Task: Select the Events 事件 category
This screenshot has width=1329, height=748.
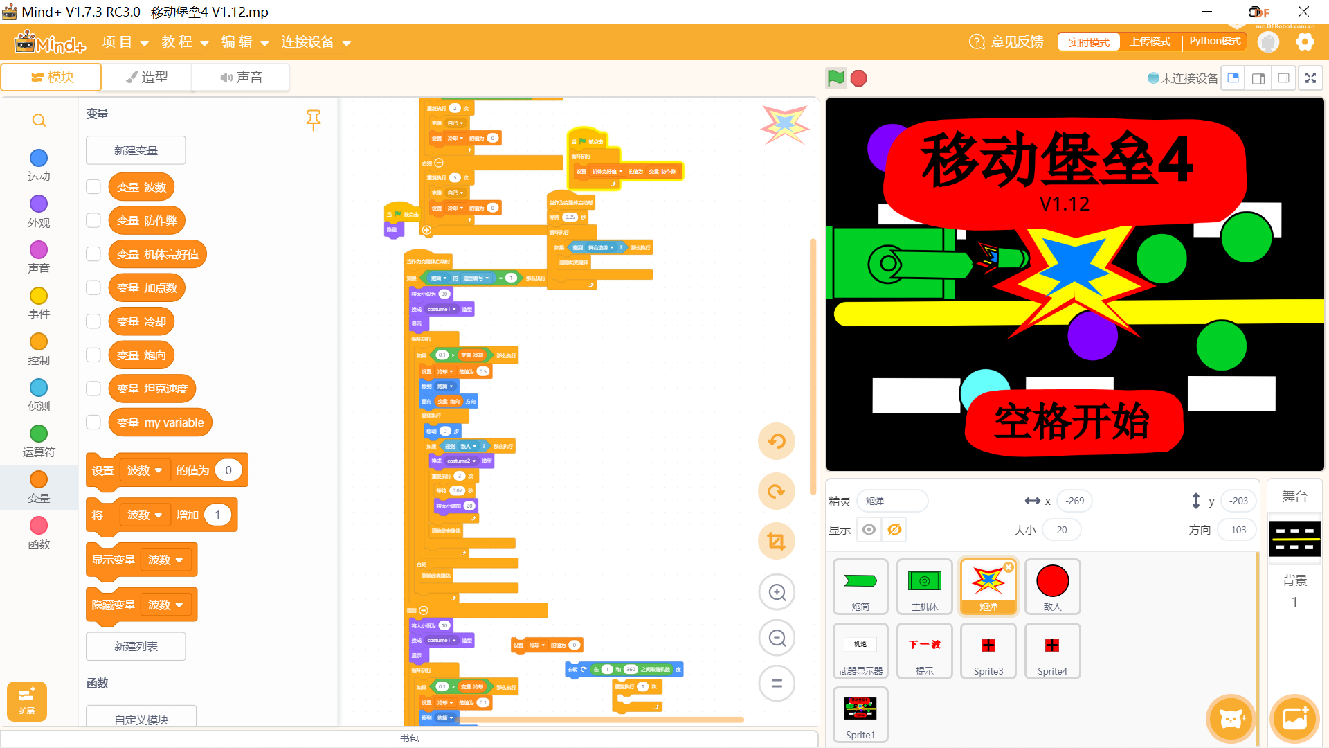Action: tap(39, 303)
